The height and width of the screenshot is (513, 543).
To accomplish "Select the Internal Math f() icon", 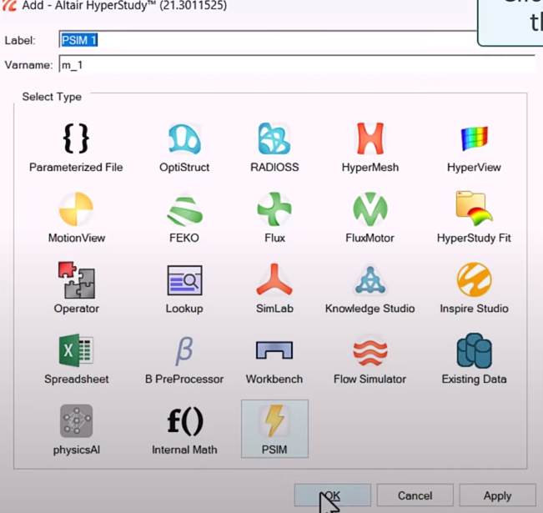I will [x=185, y=421].
